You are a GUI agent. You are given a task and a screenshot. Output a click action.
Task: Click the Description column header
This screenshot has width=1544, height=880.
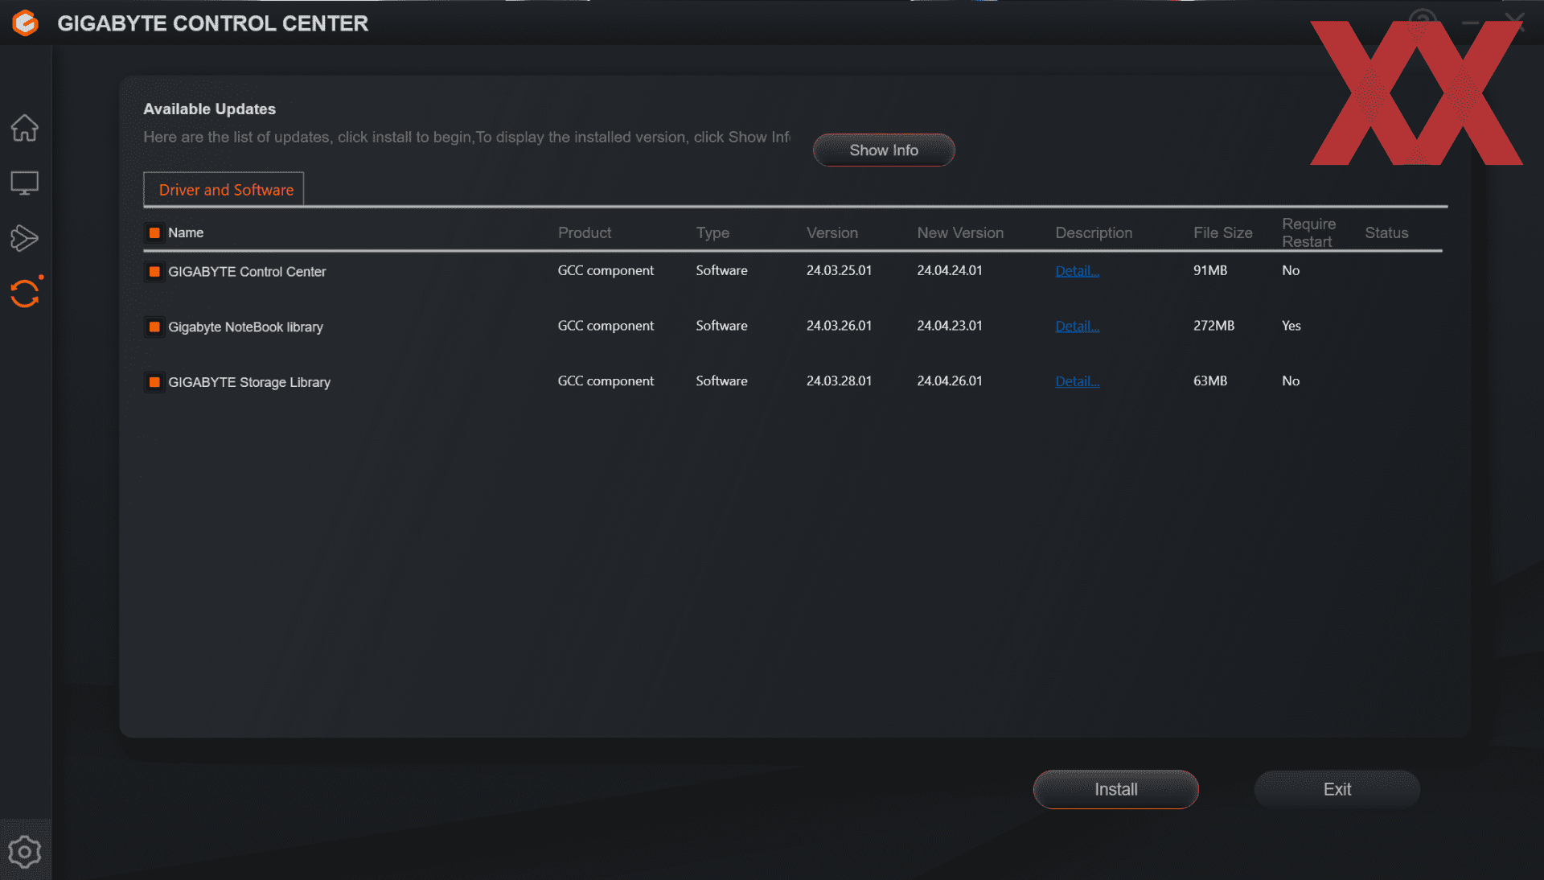1094,233
